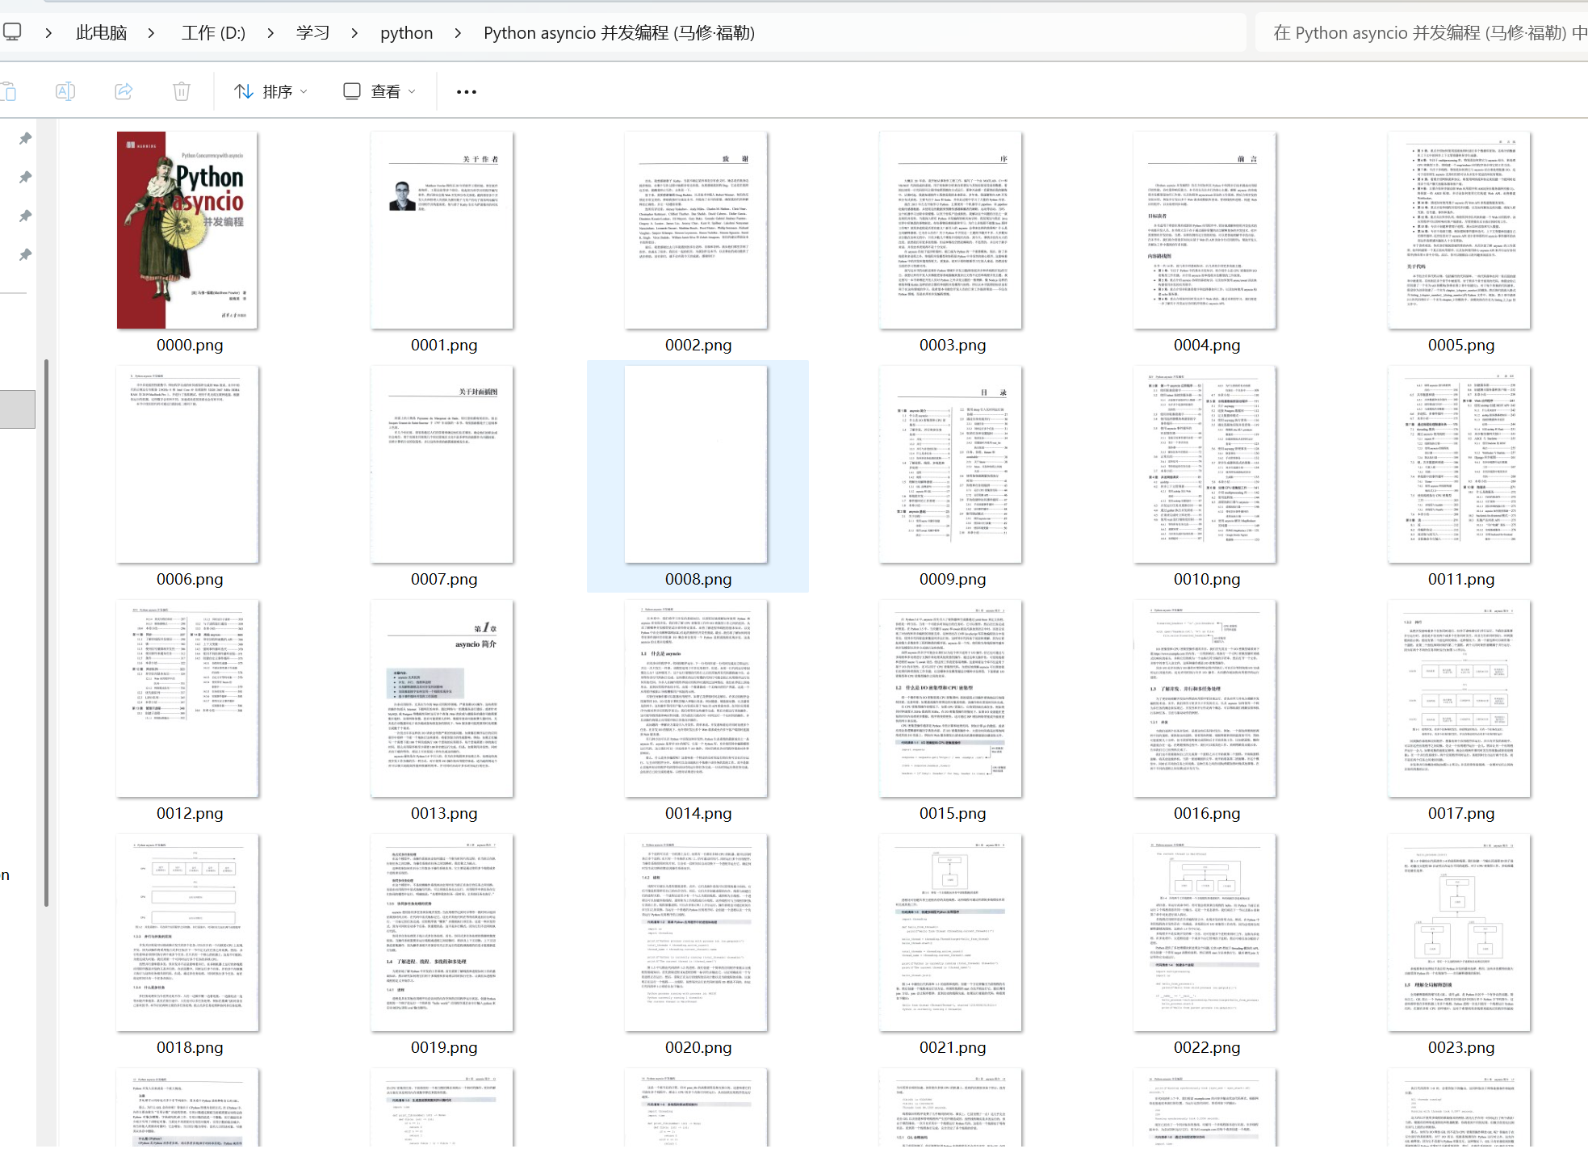Click the Copy icon in toolbar
This screenshot has height=1153, width=1588.
coord(8,91)
